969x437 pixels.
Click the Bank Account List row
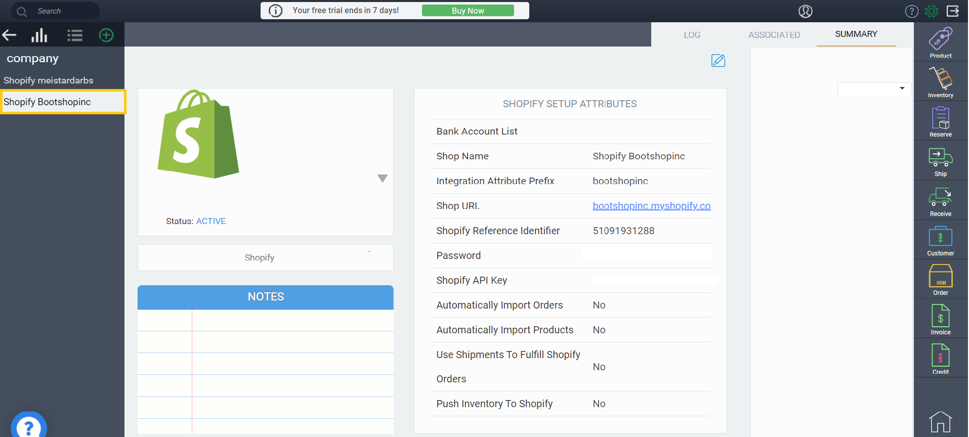coord(570,132)
